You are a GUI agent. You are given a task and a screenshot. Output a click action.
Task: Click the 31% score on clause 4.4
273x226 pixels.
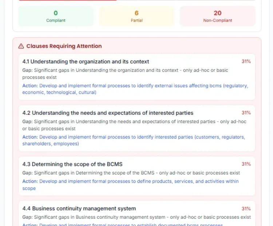(246, 209)
